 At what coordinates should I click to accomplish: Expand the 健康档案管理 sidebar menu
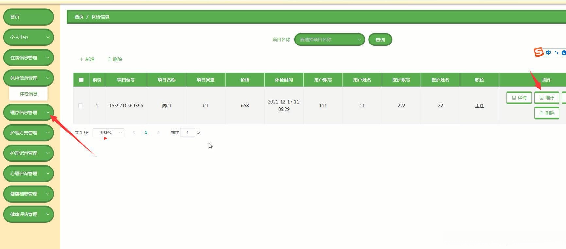(28, 194)
